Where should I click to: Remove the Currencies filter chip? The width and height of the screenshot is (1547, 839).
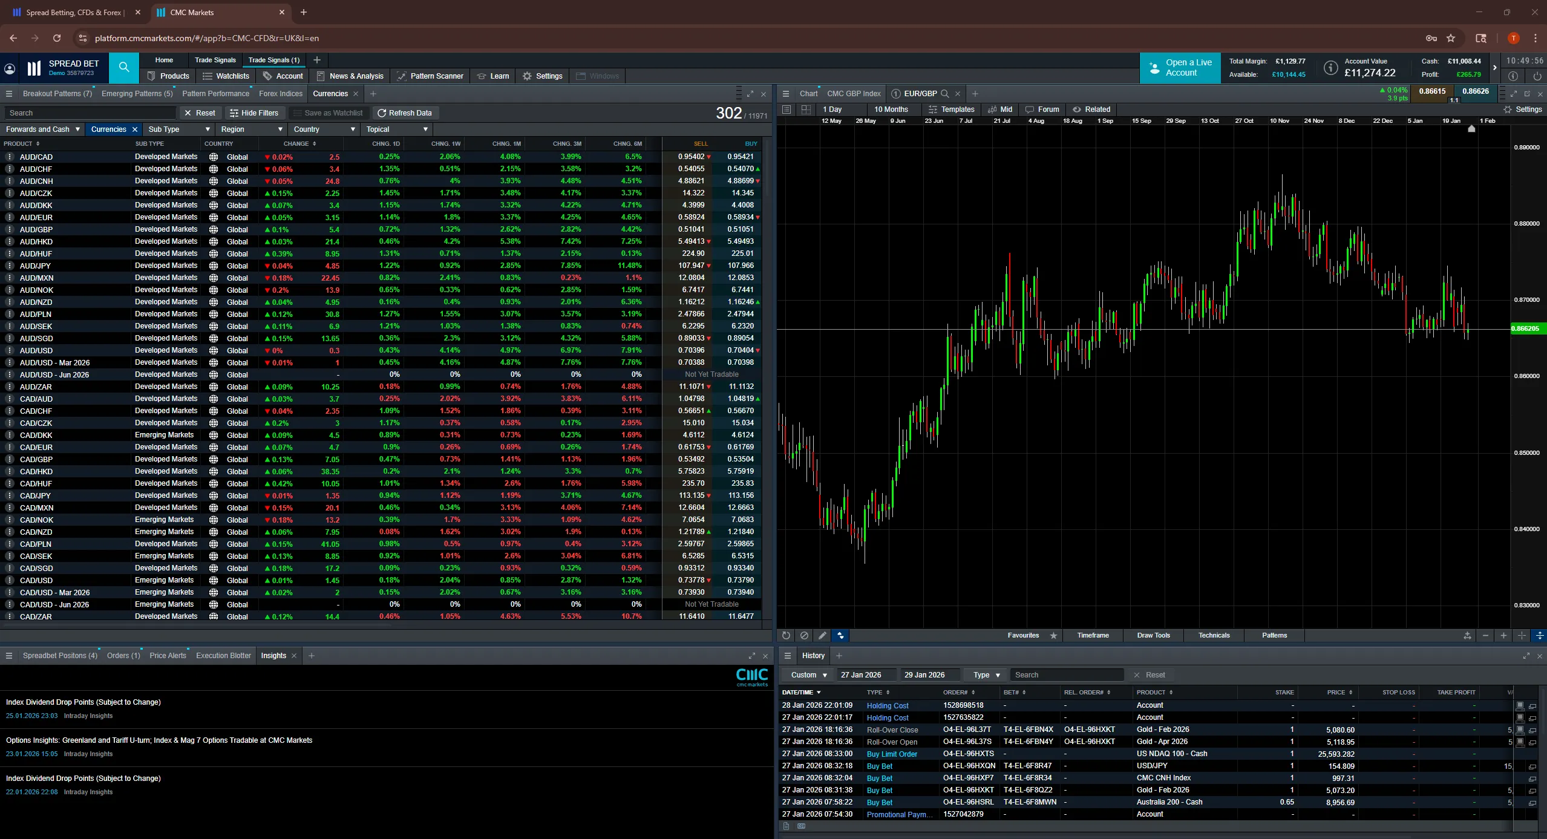135,129
